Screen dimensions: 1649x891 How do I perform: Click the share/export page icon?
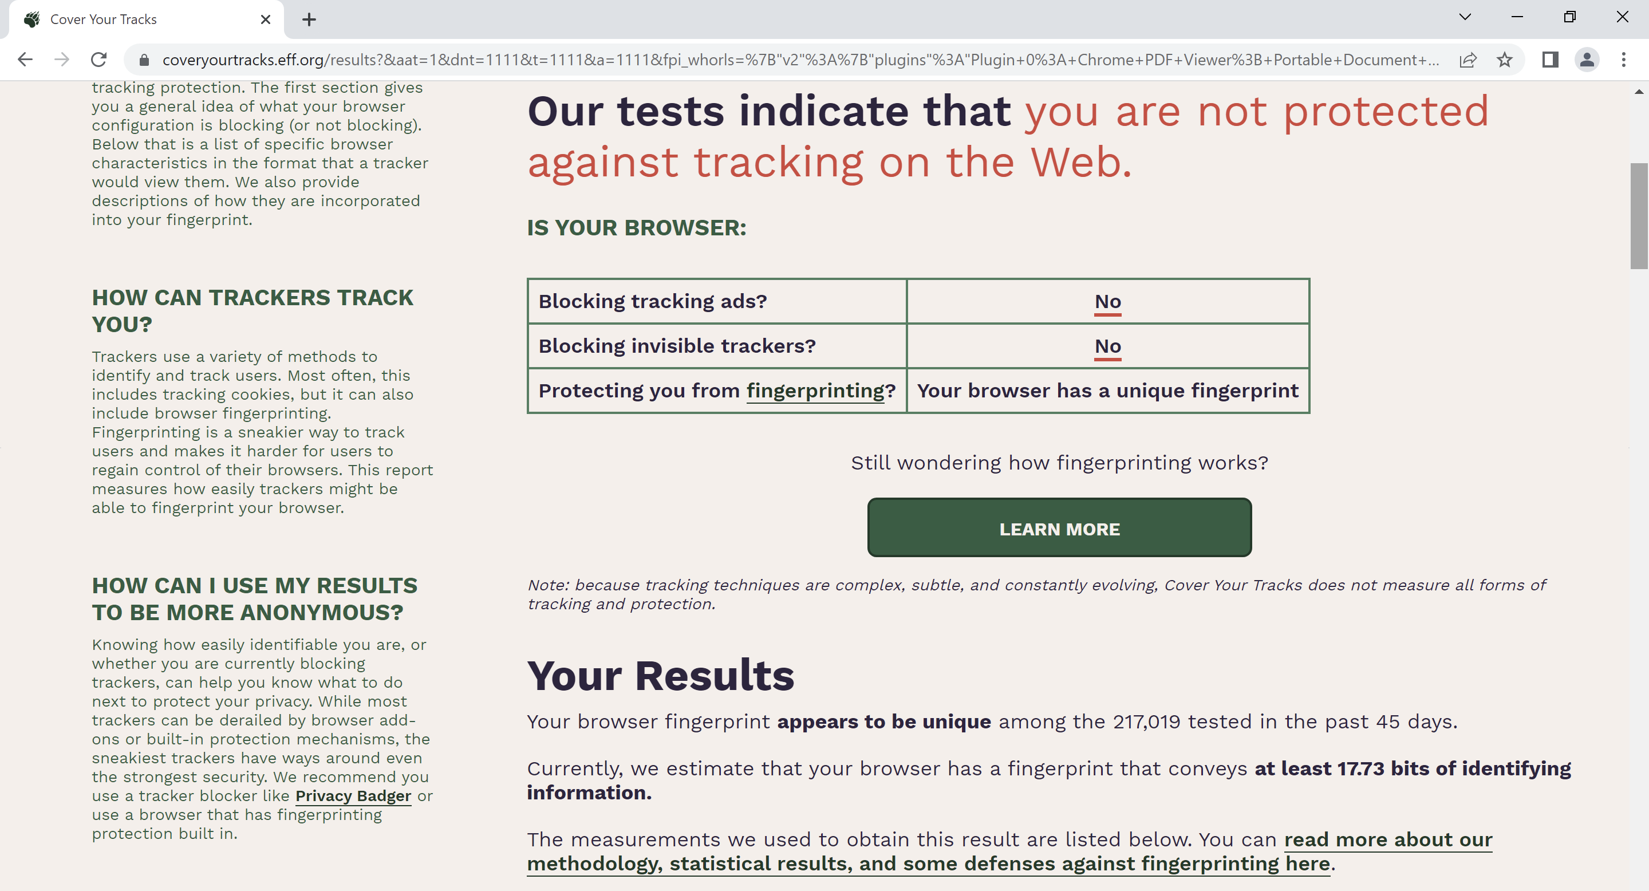click(x=1470, y=59)
